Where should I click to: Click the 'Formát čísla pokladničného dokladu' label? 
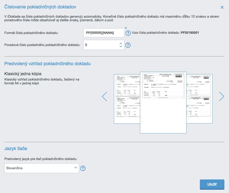(31, 33)
